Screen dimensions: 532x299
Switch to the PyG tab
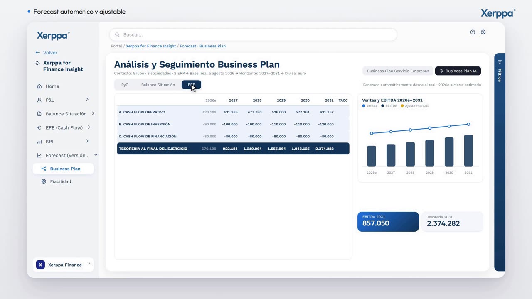point(125,85)
